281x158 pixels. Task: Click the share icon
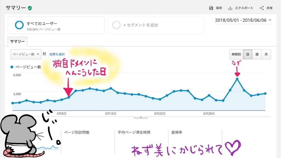pyautogui.click(x=262, y=8)
